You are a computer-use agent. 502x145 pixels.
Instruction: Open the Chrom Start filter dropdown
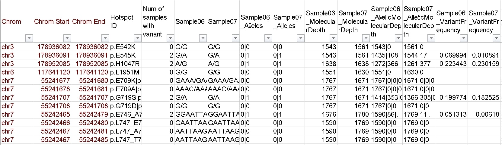(67, 38)
